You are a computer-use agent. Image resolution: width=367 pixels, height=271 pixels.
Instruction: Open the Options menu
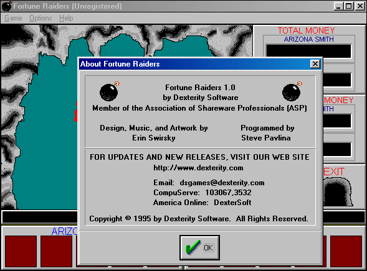(41, 18)
